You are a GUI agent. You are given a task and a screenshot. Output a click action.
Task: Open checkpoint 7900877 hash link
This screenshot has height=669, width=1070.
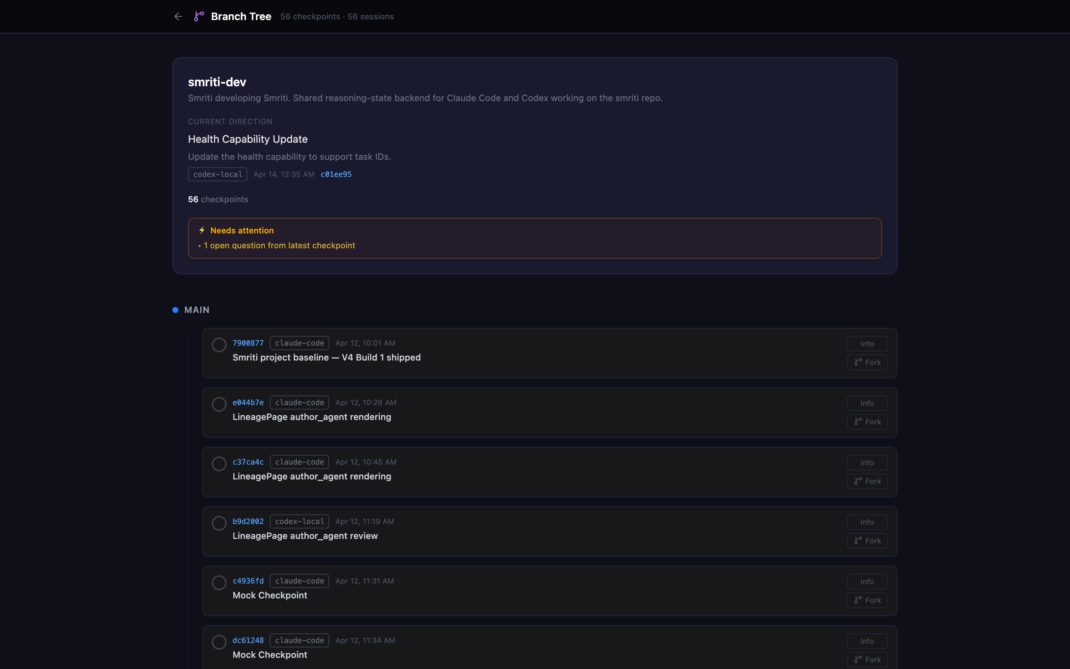coord(248,343)
